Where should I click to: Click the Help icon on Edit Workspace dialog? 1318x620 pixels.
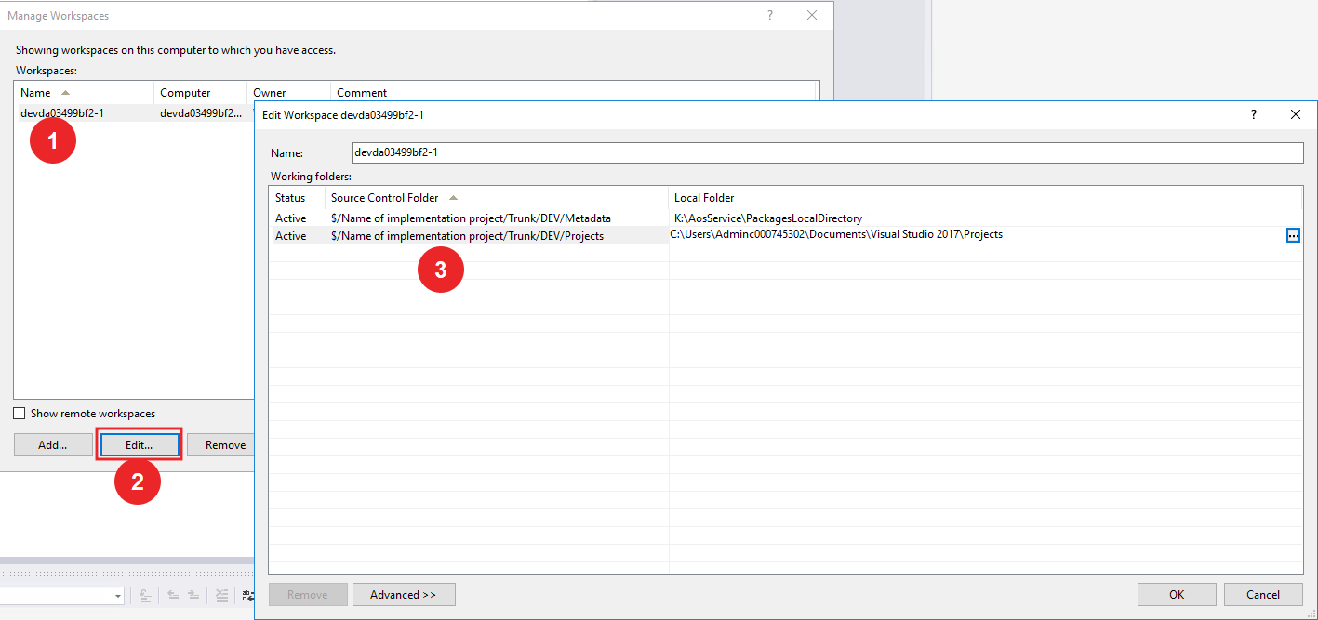pos(1253,114)
